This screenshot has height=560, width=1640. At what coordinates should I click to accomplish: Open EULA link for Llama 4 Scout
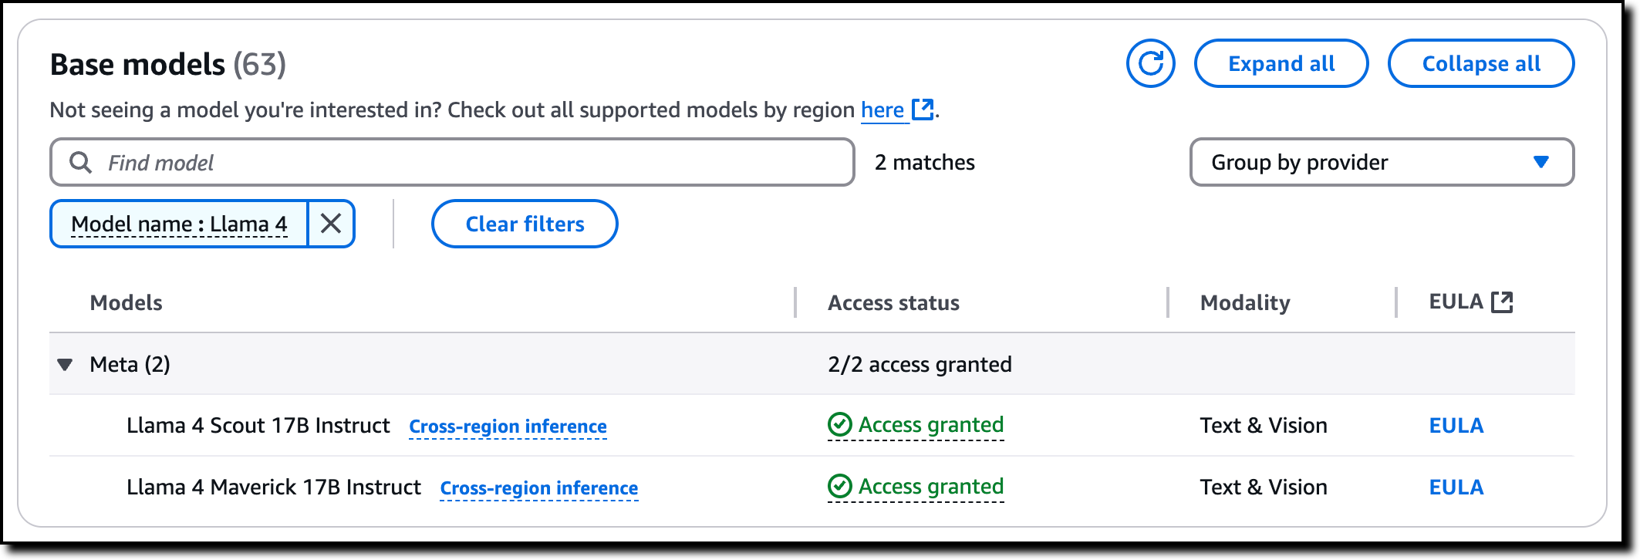1456,425
